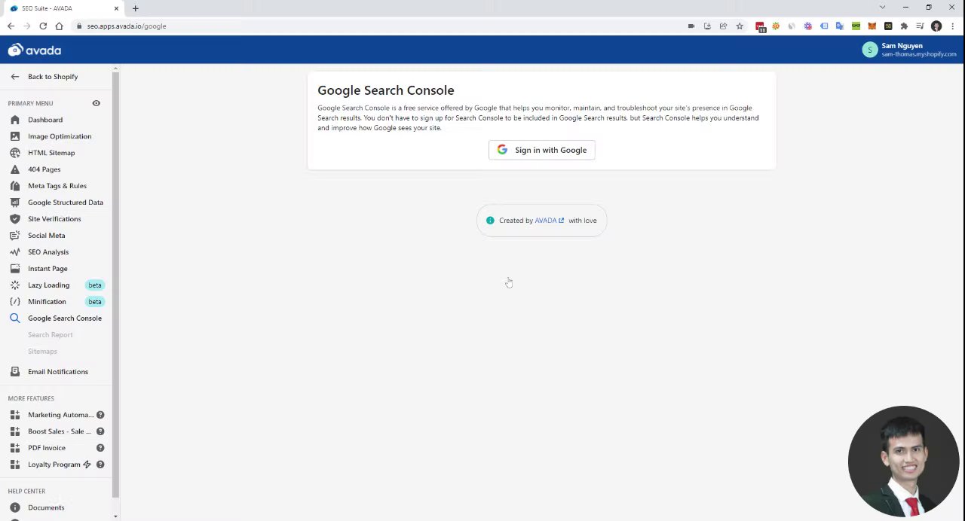Viewport: 965px width, 521px height.
Task: Select the Search Report submenu item
Action: (51, 335)
